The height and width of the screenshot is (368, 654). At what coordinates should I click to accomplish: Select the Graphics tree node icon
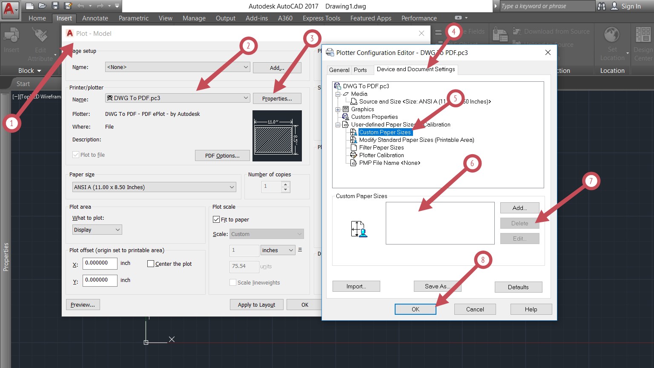click(346, 109)
